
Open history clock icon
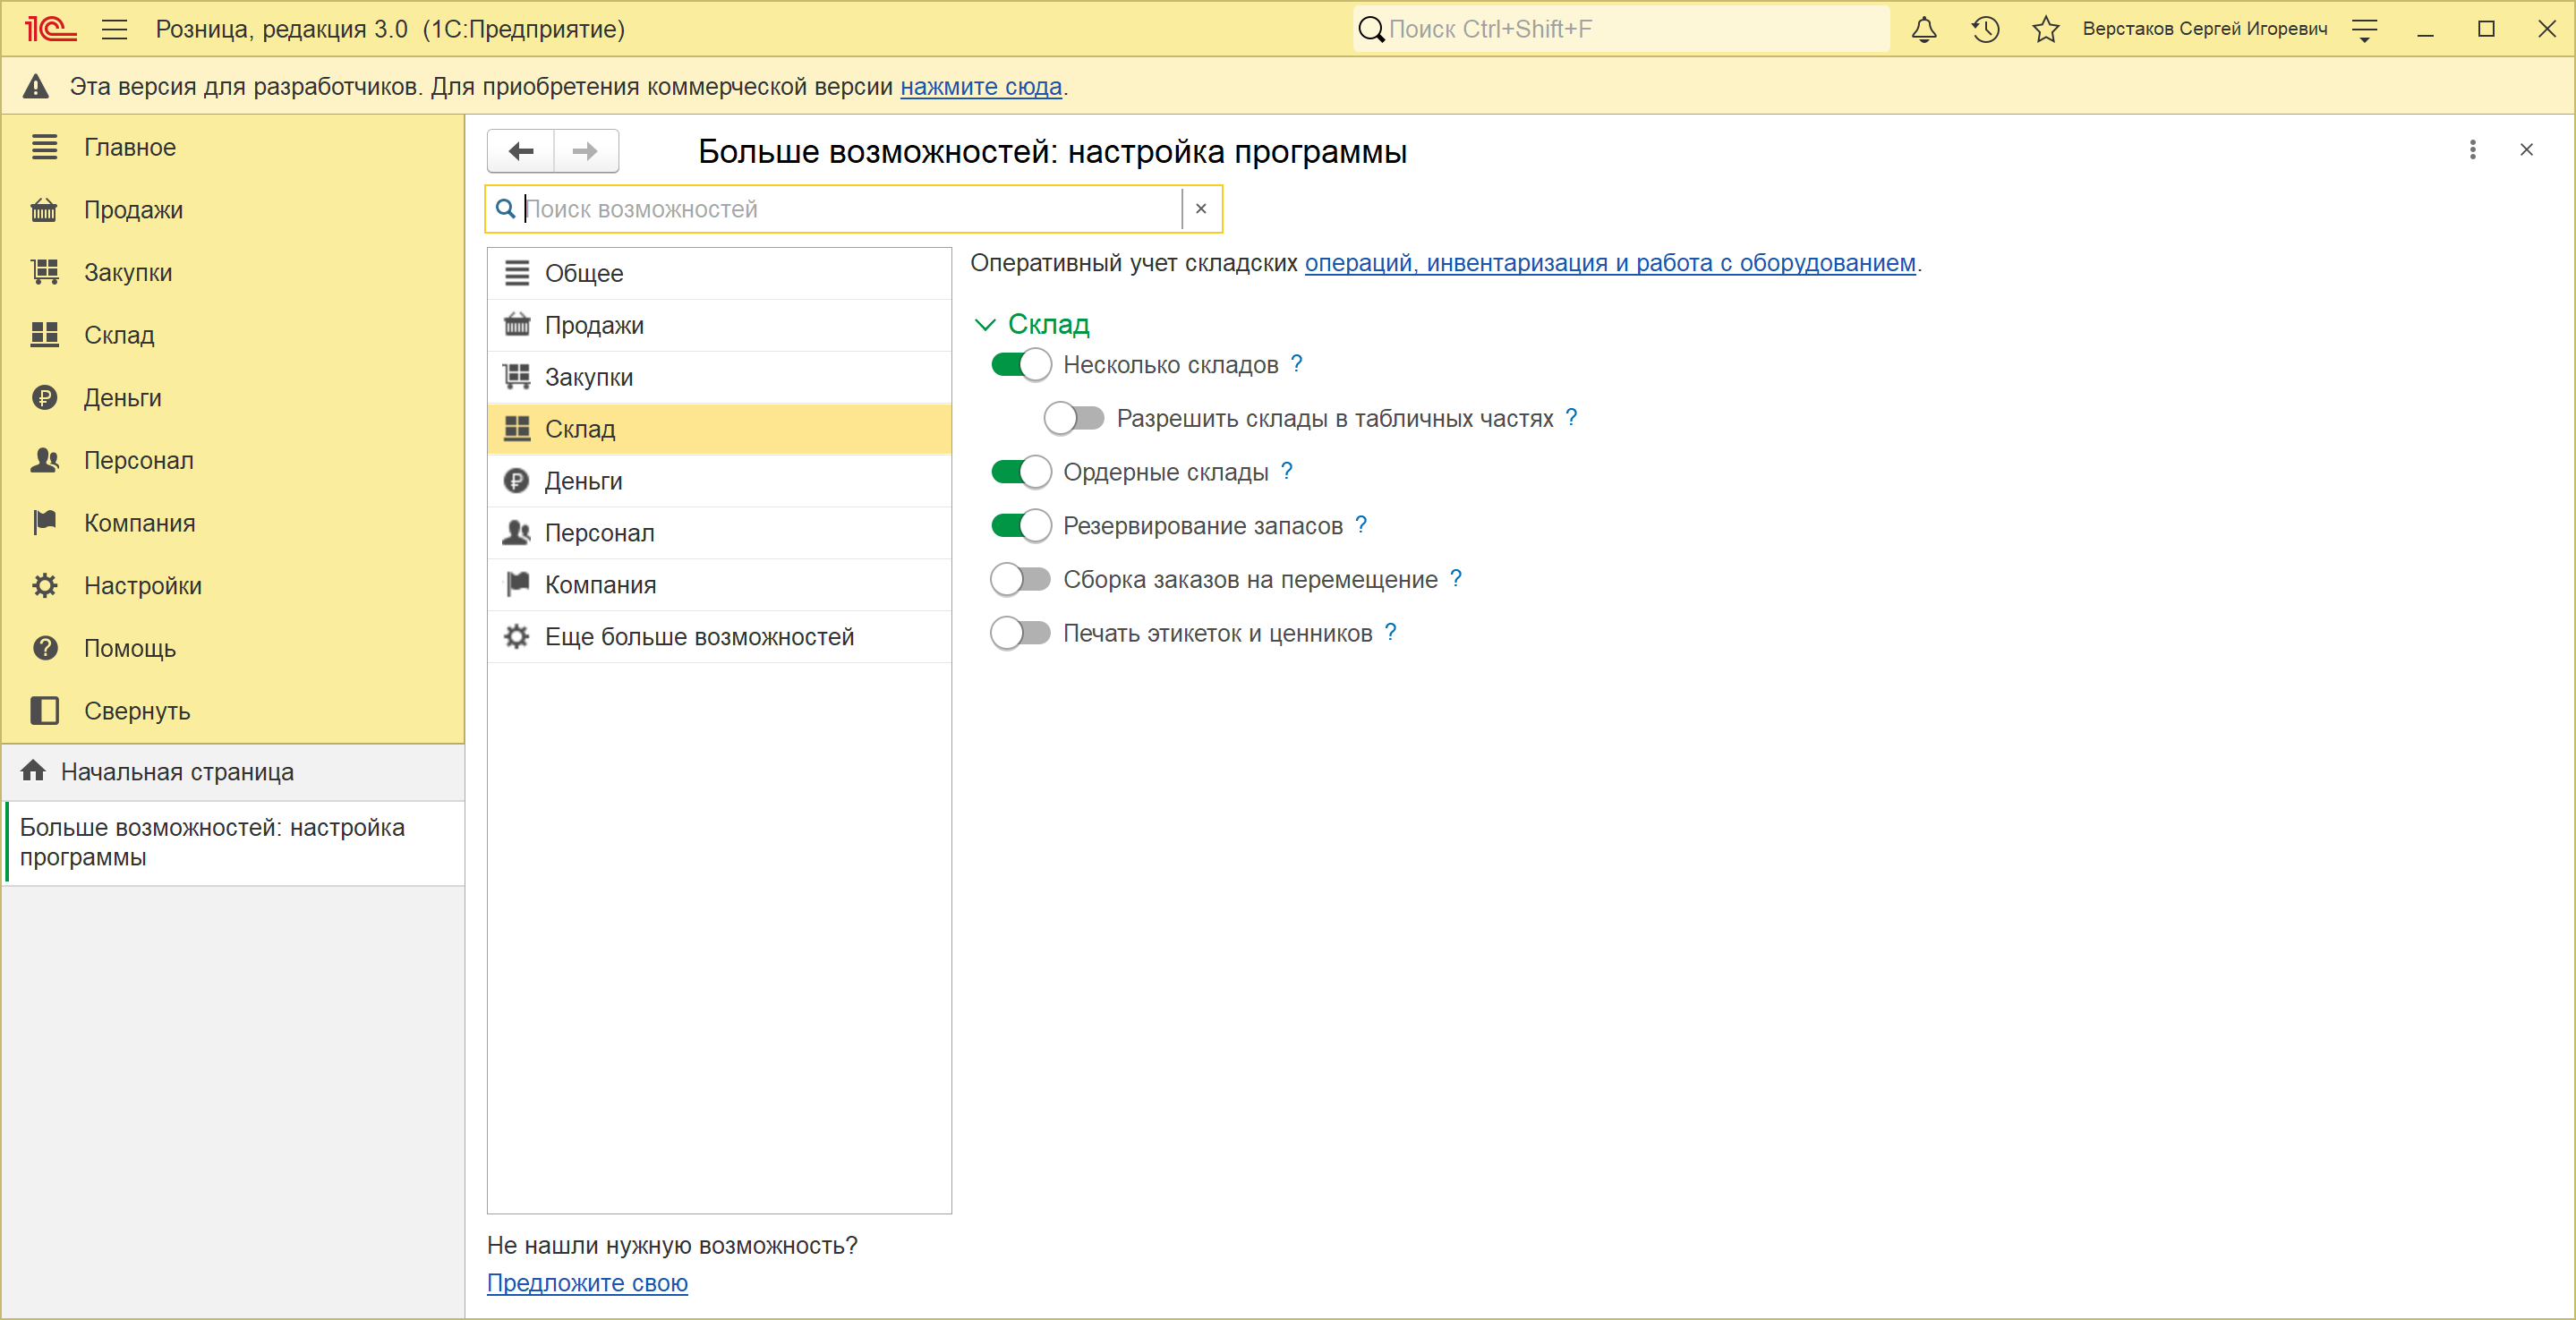point(1985,29)
